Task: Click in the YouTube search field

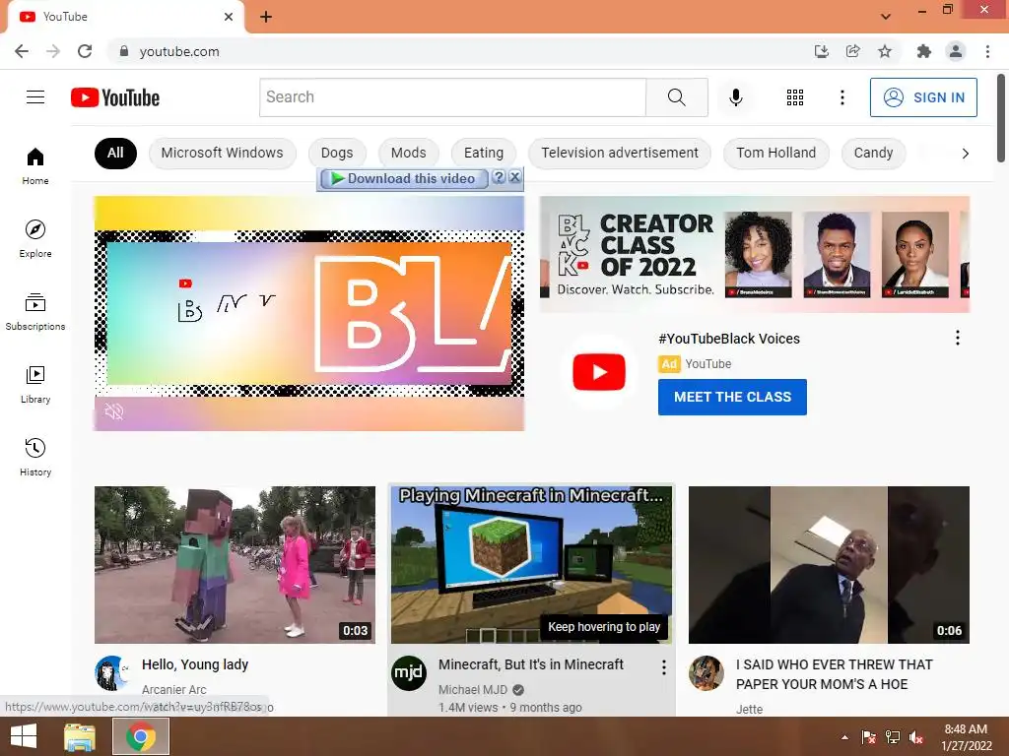Action: (x=452, y=97)
